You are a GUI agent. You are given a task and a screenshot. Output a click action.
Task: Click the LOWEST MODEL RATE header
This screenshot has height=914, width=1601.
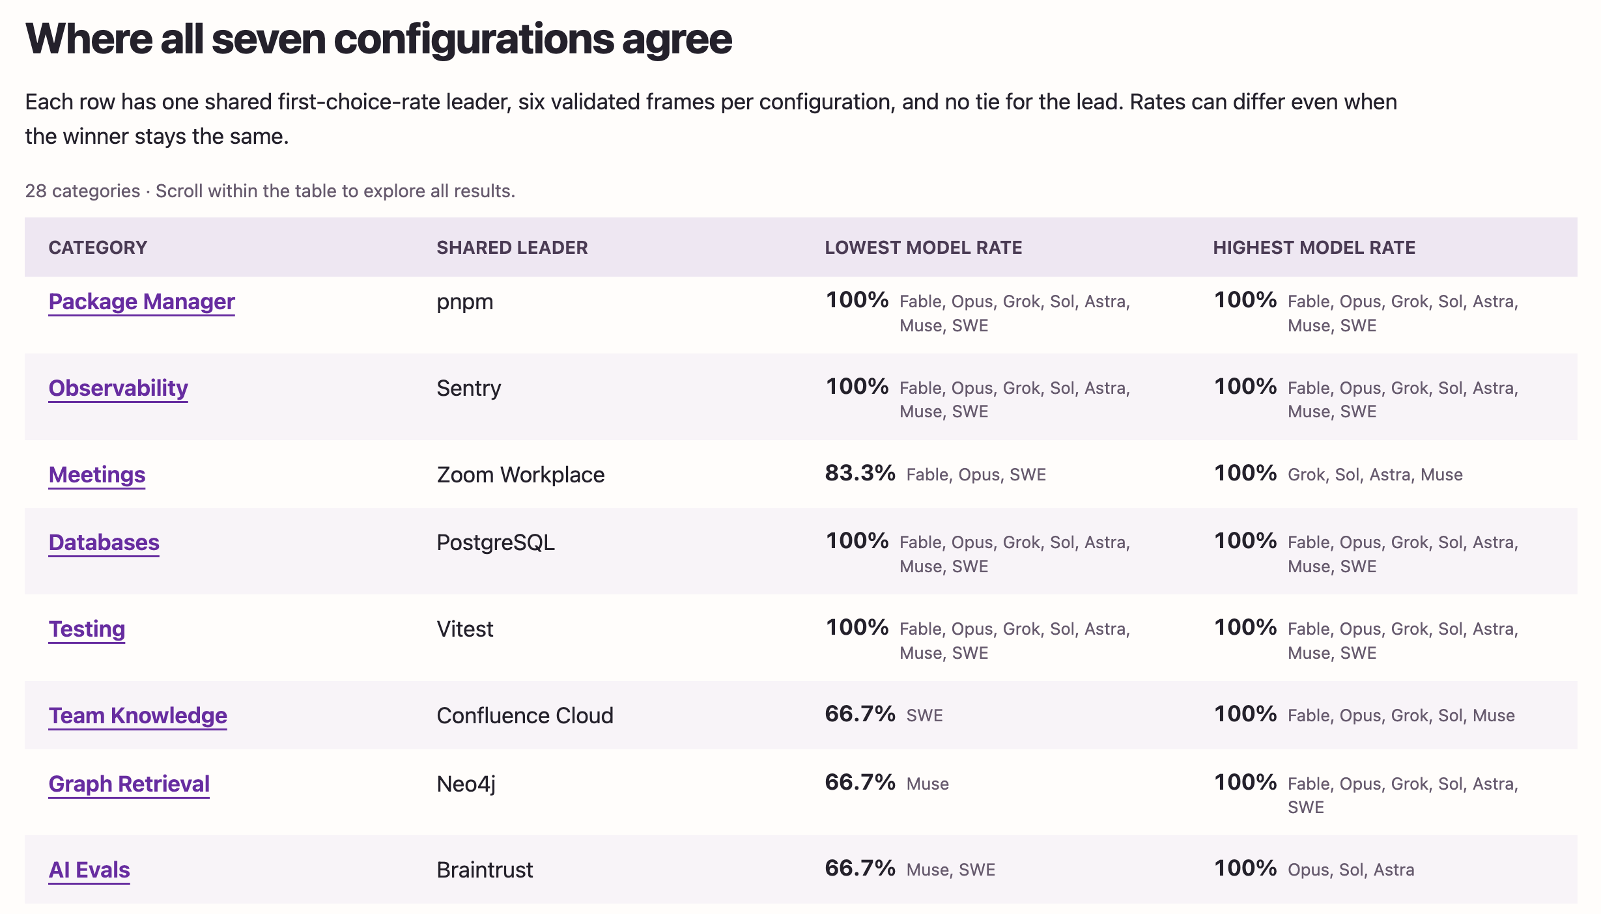(x=923, y=247)
